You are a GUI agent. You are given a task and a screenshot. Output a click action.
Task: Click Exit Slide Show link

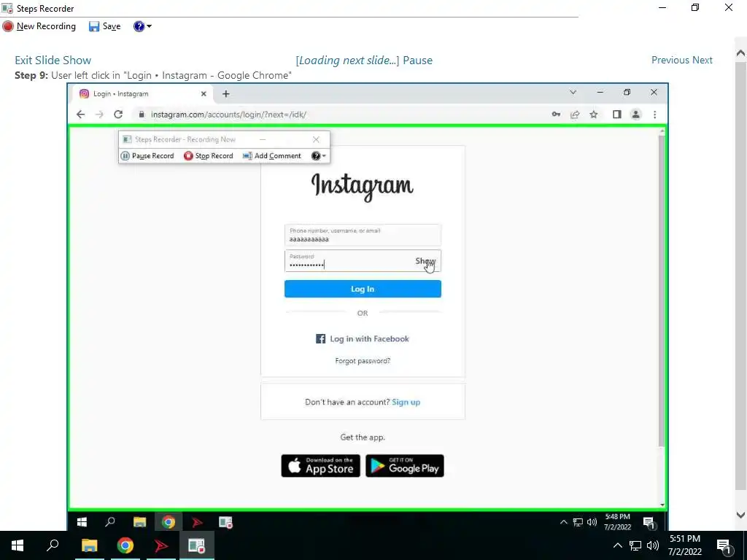click(x=53, y=60)
